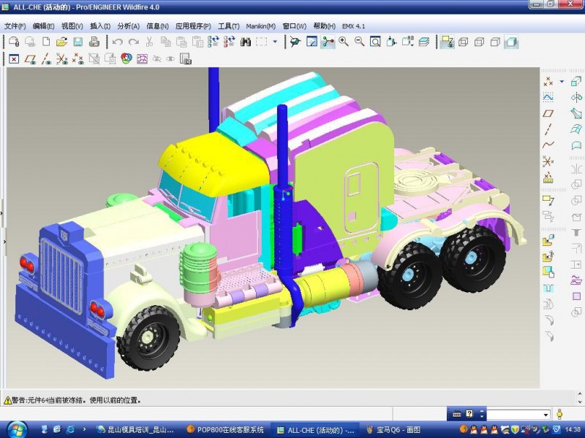Screen dimensions: 585x438
Task: Click the Regenerate model icon
Action: click(214, 42)
